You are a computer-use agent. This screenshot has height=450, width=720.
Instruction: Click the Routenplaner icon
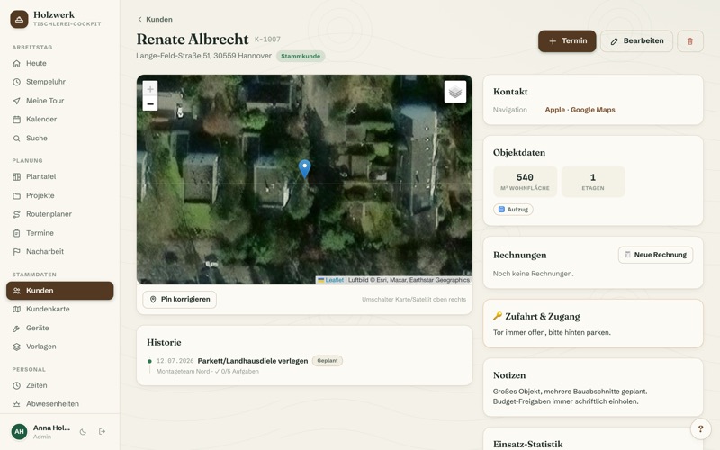point(16,214)
